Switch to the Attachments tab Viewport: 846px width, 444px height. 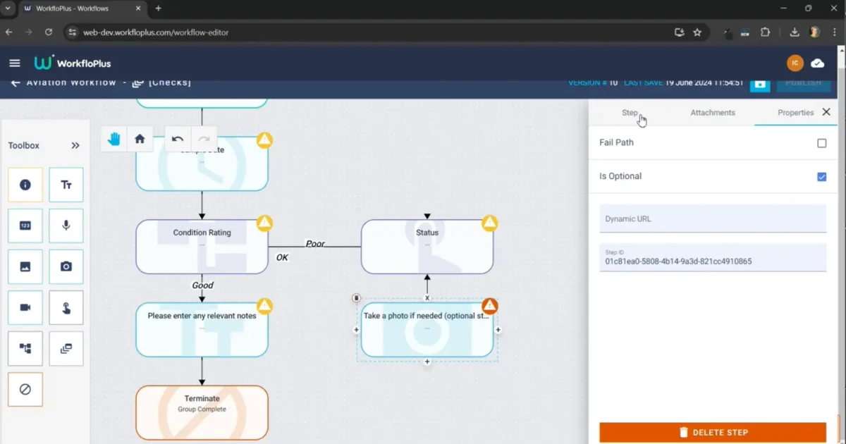click(712, 112)
